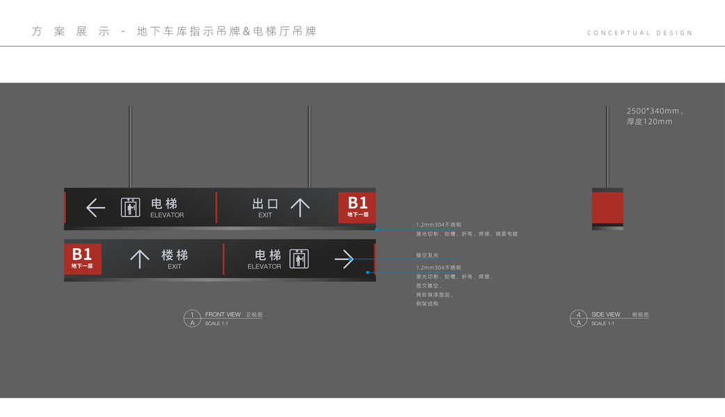Viewport: 725px width, 417px height.
Task: Click the 电梯 ELEVATOR text on the lower sign
Action: click(265, 259)
